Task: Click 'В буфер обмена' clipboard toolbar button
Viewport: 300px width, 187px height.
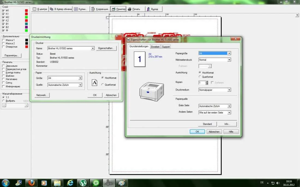Action: (61, 9)
